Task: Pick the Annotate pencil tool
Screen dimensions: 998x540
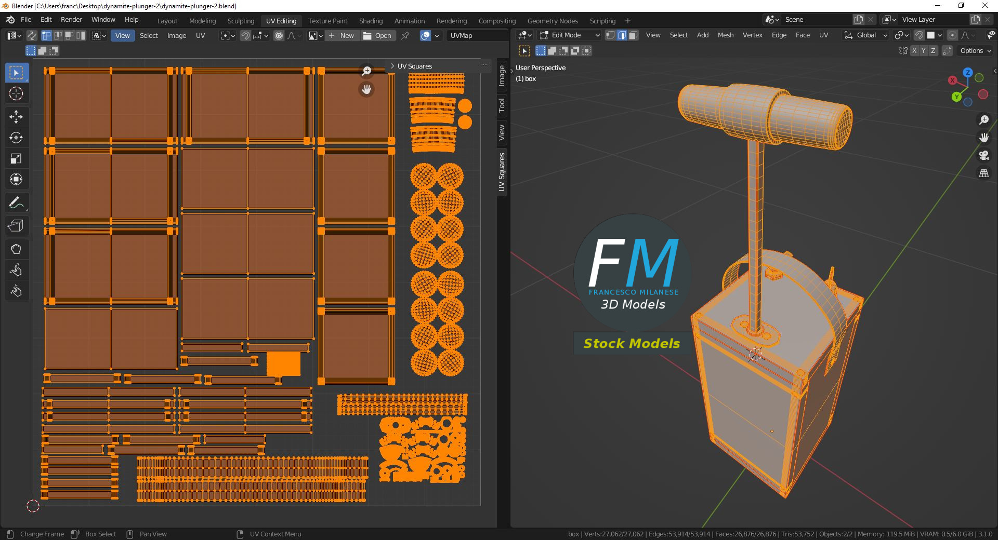Action: 16,203
